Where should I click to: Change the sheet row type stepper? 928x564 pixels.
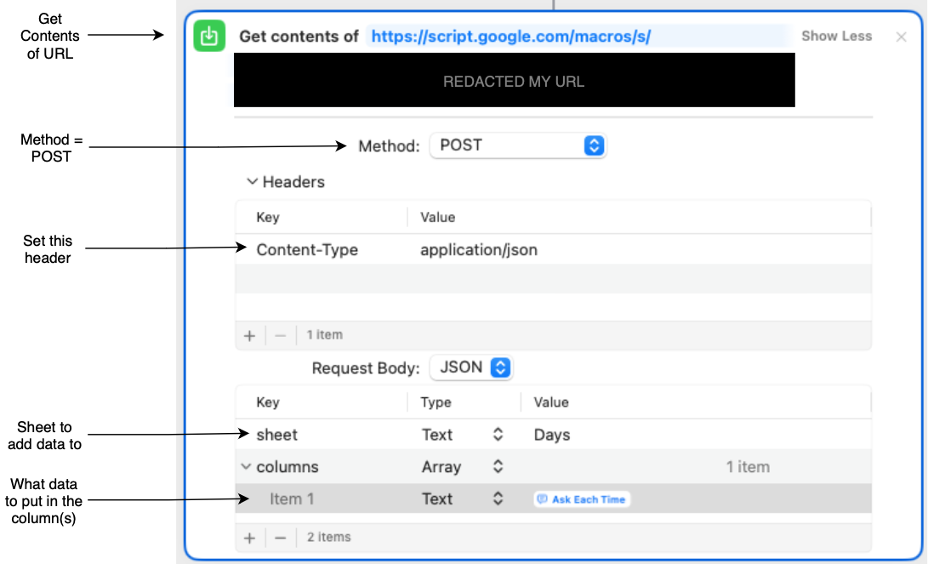pyautogui.click(x=498, y=435)
